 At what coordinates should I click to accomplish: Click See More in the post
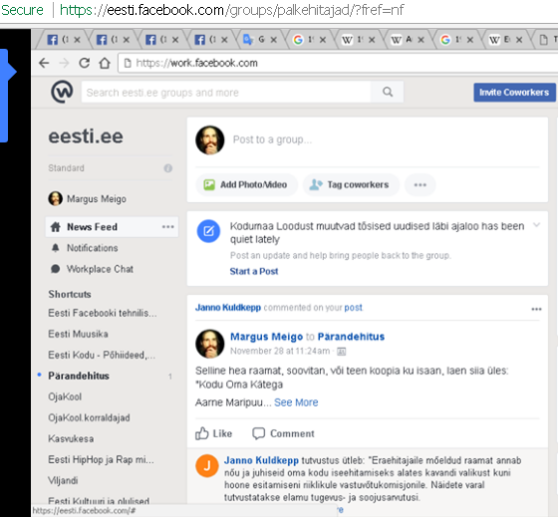296,402
